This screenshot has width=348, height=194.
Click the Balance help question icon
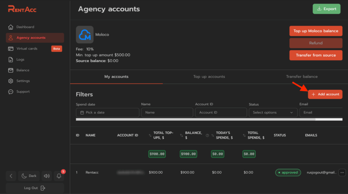tap(207, 135)
